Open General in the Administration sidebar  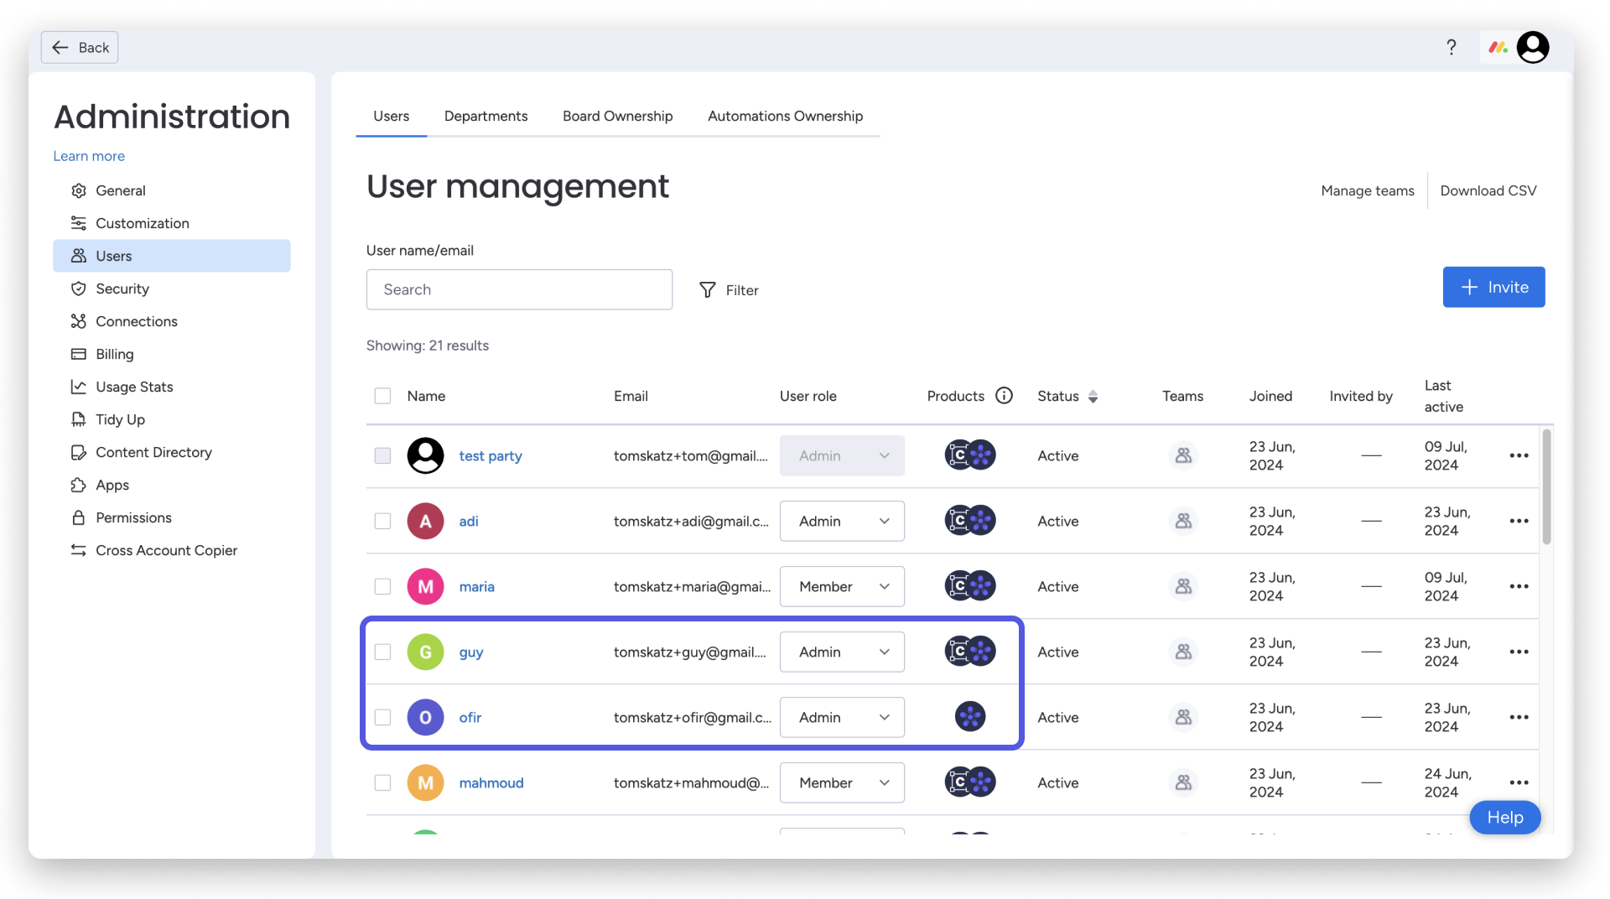tap(172, 190)
